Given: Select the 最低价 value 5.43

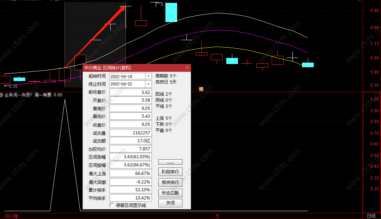Looking at the screenshot, I should coord(131,116).
